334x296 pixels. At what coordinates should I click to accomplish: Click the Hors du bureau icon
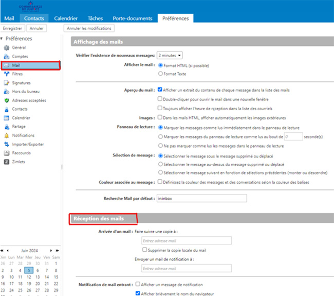[7, 91]
